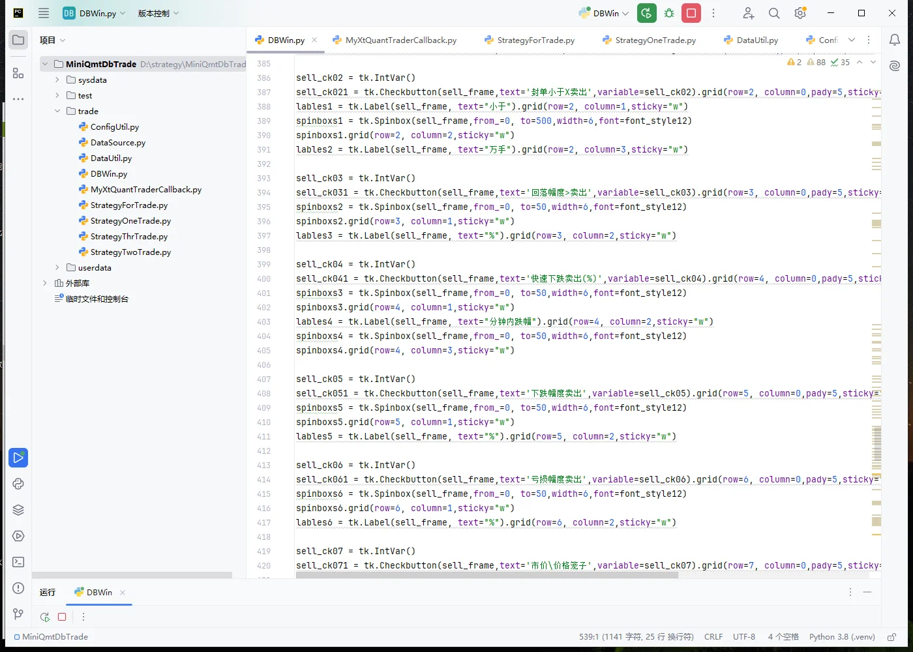Open indent settings via 4 个空格
This screenshot has height=652, width=913.
click(x=783, y=637)
